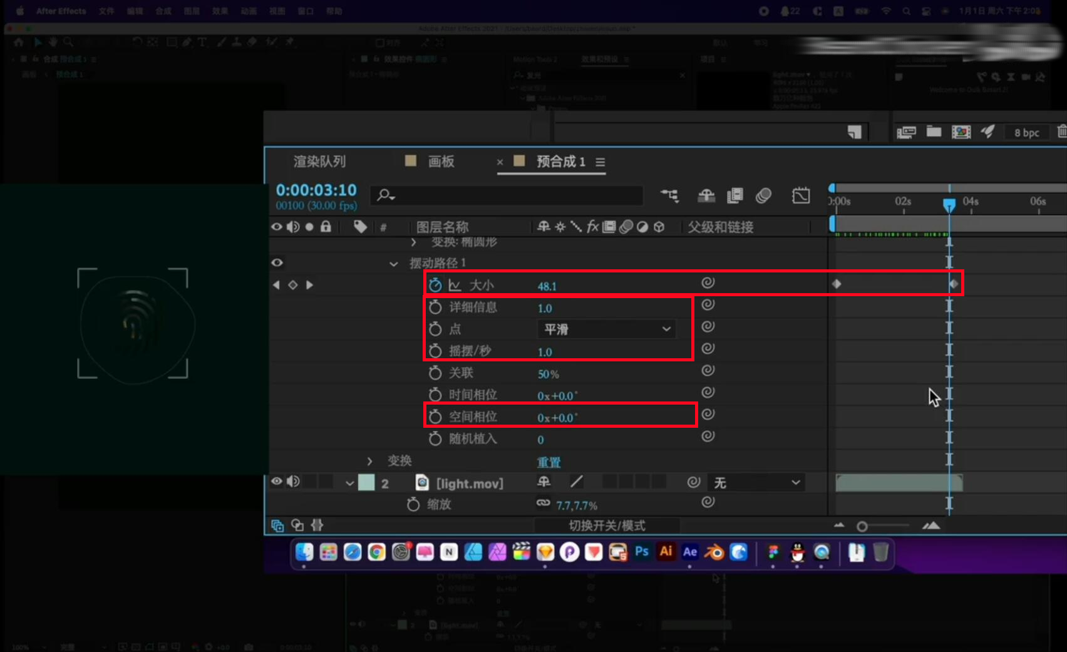Enable the 详细信息 stopwatch
The height and width of the screenshot is (652, 1067).
pyautogui.click(x=435, y=308)
